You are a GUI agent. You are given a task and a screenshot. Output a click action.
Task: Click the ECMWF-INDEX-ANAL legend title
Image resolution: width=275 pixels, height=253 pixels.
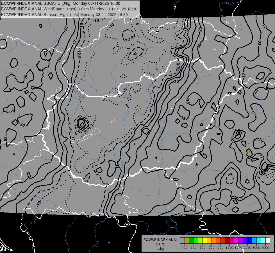(160, 240)
